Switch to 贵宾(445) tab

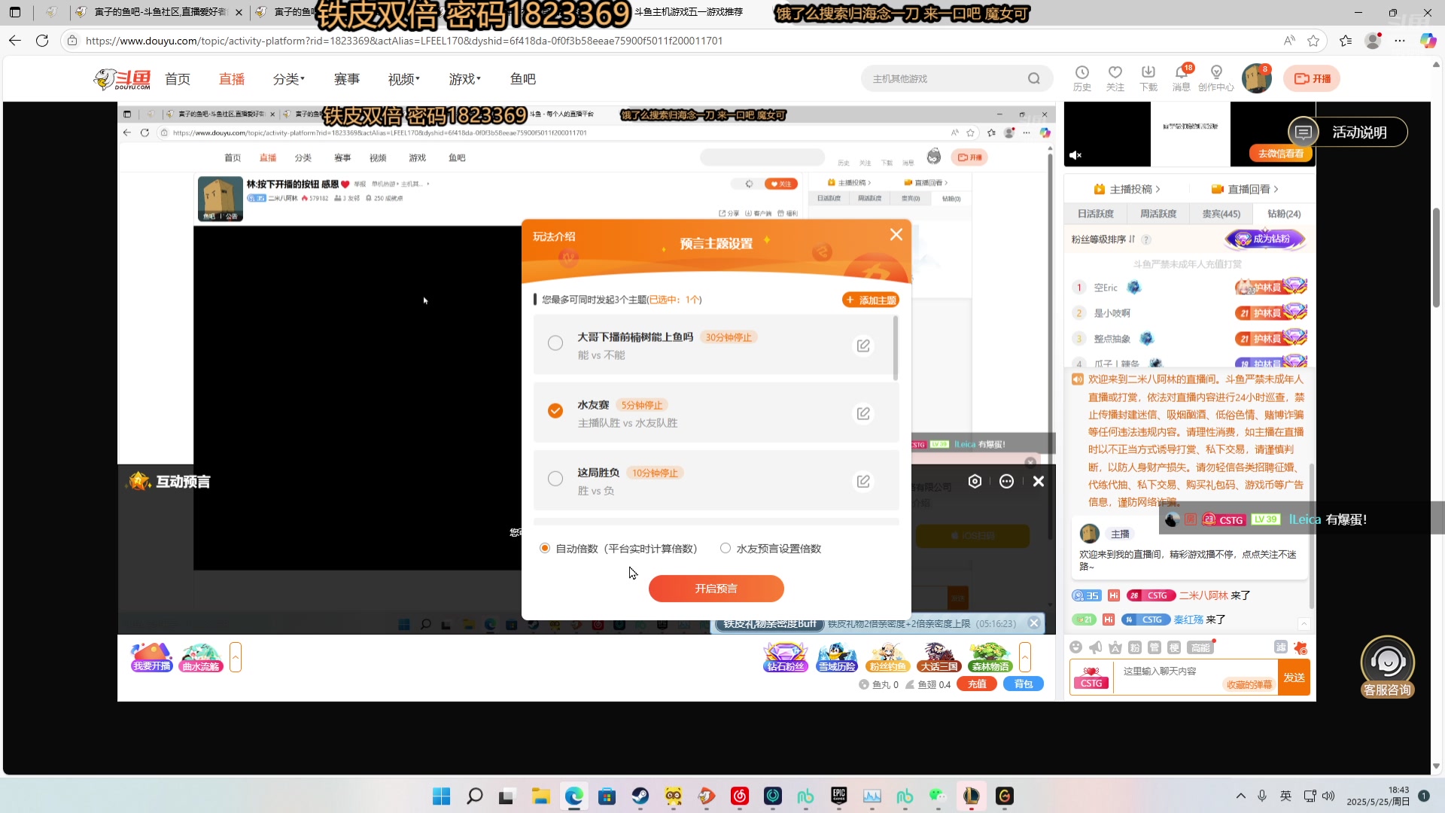point(1221,214)
